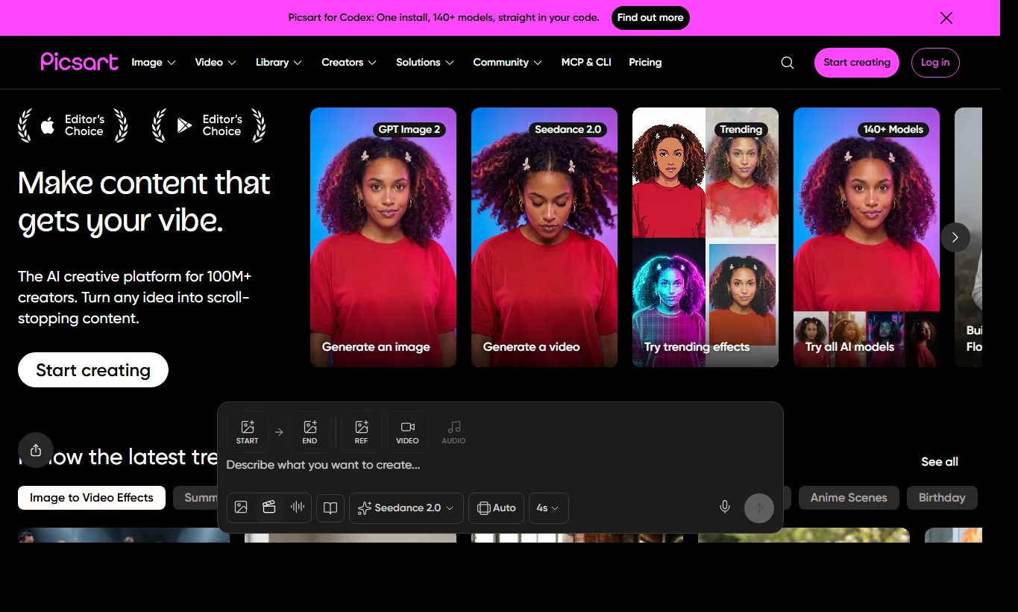Click the microphone voice input icon
Viewport: 1018px width, 612px height.
tap(724, 508)
